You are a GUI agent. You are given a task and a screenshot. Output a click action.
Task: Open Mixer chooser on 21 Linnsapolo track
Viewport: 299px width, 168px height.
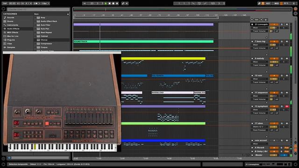(x=259, y=28)
